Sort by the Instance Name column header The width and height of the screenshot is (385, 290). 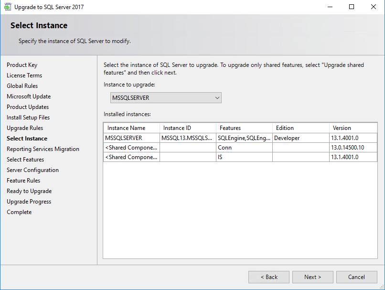[132, 128]
